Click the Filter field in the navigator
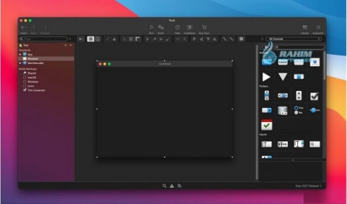347x204 pixels. coord(43,39)
